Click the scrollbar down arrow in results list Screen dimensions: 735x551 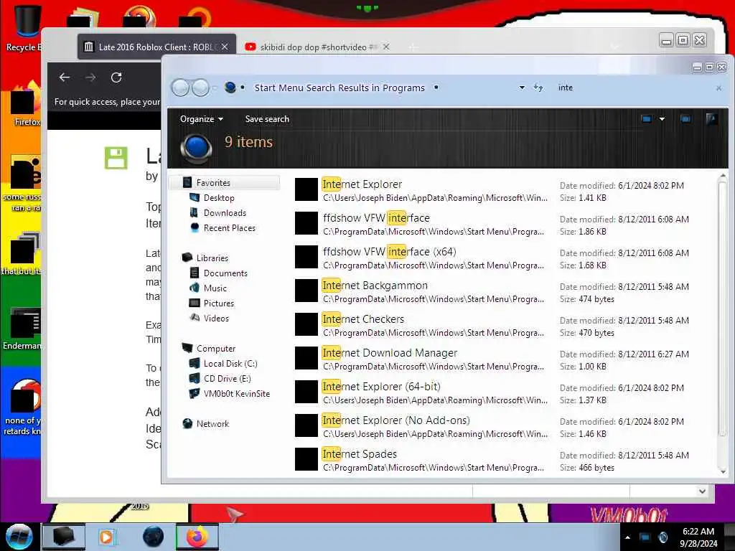pyautogui.click(x=722, y=471)
